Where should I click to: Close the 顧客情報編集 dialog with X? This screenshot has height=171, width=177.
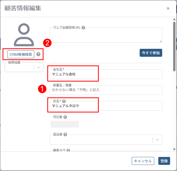[168, 8]
